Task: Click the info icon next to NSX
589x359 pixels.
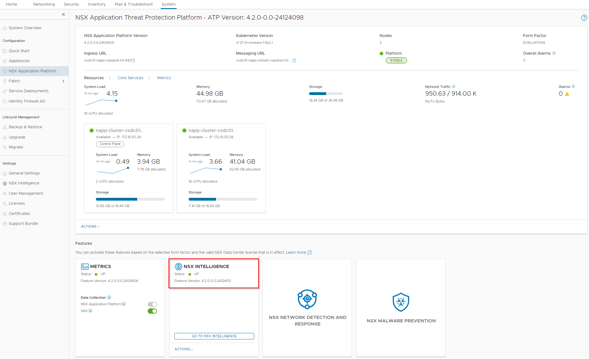Action: [x=90, y=311]
